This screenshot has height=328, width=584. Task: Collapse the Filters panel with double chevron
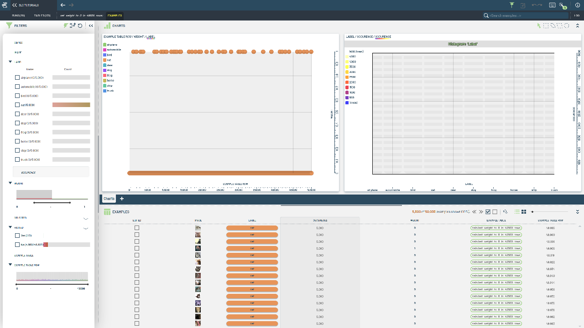click(91, 26)
